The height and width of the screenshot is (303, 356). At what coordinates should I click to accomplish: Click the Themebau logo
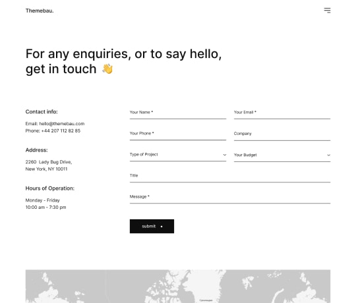40,11
